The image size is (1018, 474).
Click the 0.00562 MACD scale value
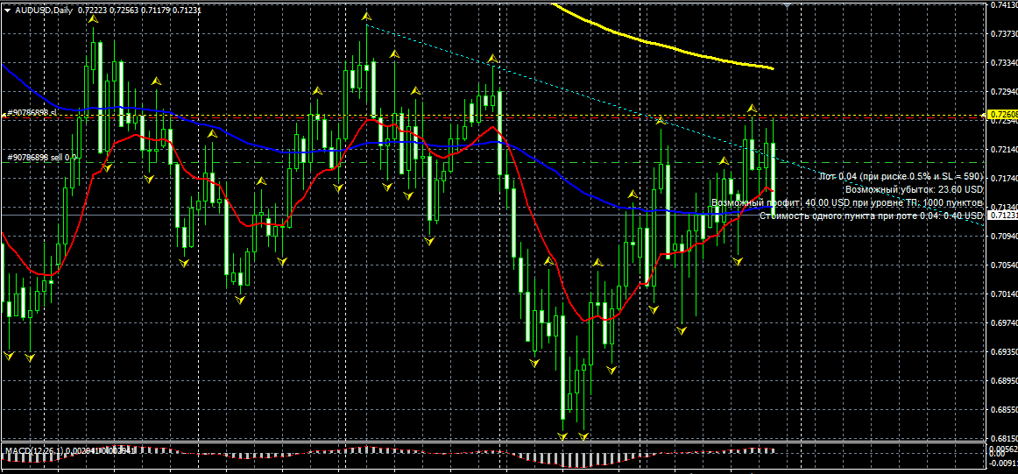tap(1001, 448)
